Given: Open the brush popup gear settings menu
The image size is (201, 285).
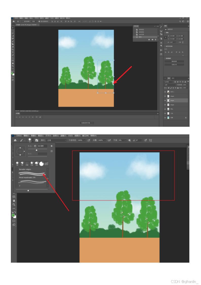Looking at the screenshot, I should 52,146.
